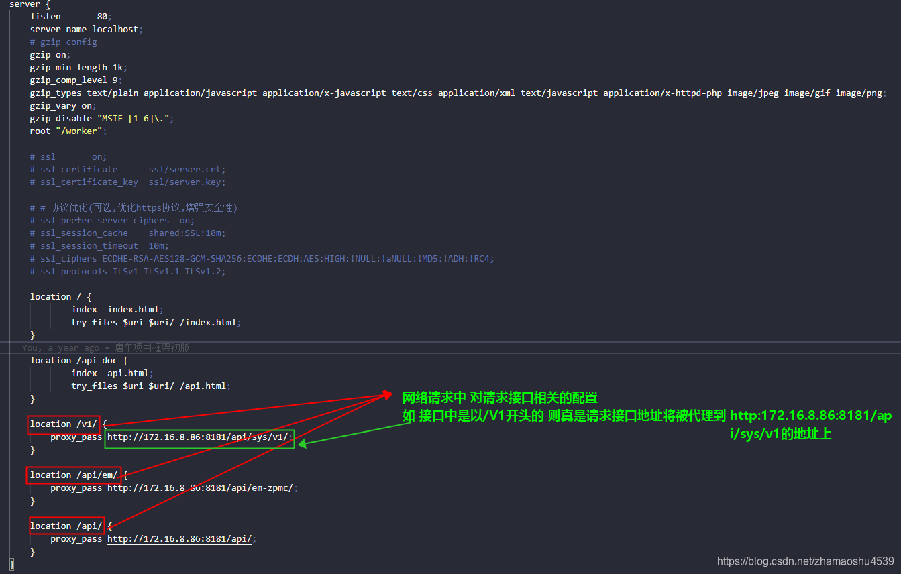Click the 'location / {' line
Image resolution: width=901 pixels, height=574 pixels.
[60, 296]
